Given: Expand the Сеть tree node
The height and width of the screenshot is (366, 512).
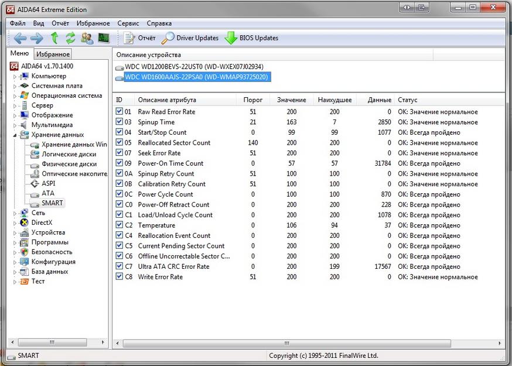Looking at the screenshot, I should click(15, 214).
